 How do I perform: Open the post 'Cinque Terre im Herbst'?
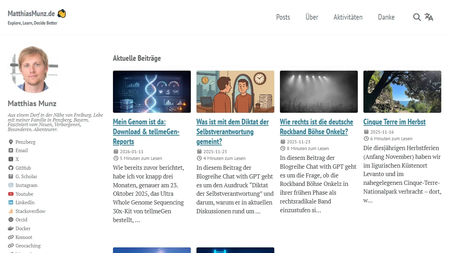coord(394,122)
